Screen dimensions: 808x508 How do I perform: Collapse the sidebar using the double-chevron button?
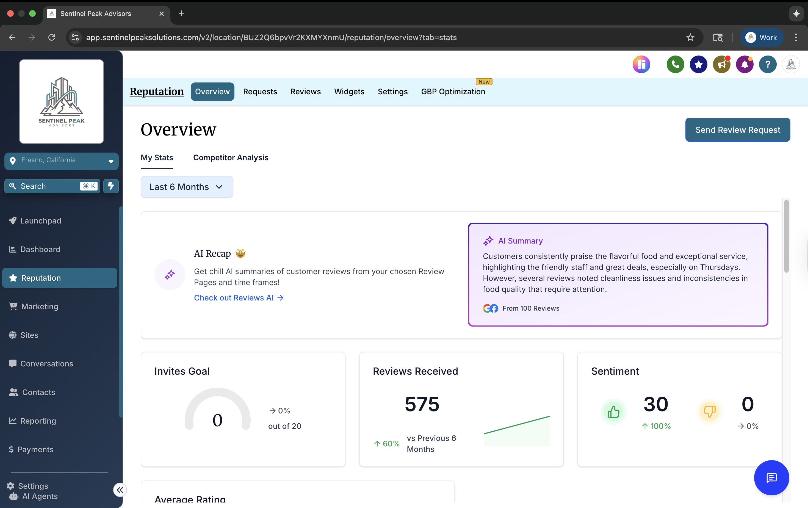120,490
